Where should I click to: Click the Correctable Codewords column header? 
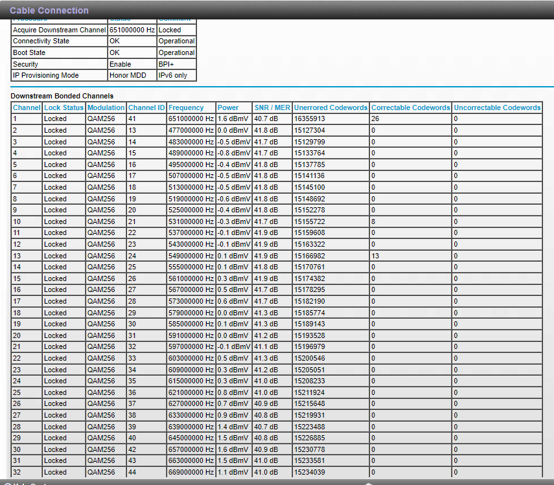click(410, 107)
